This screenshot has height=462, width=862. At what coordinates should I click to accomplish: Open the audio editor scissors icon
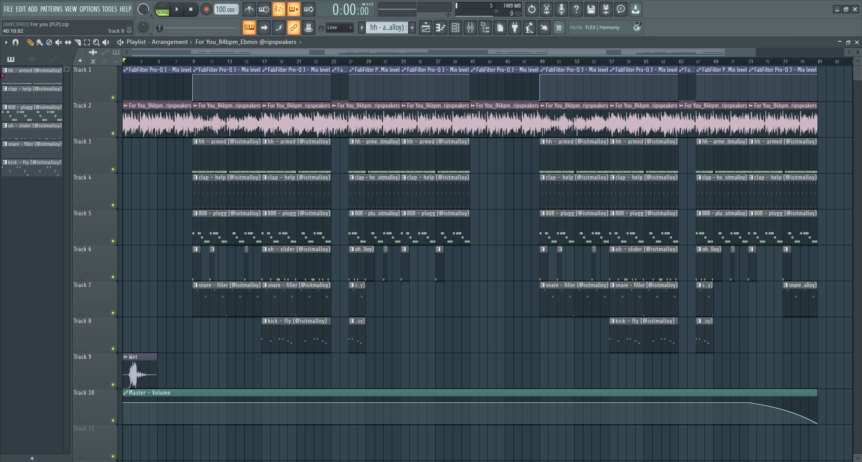547,9
